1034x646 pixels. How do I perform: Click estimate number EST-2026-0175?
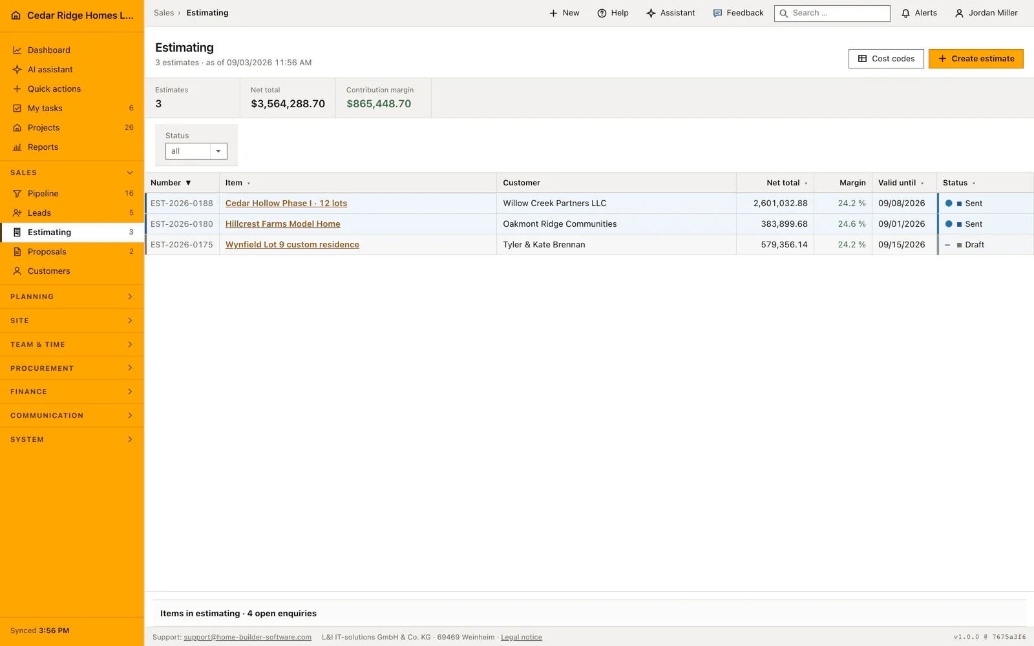pyautogui.click(x=182, y=244)
